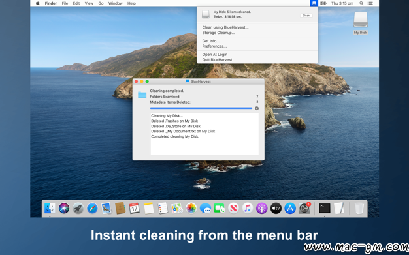Image resolution: width=409 pixels, height=255 pixels.
Task: Click the blue folder icon in BlueHarvest window
Action: pos(142,95)
